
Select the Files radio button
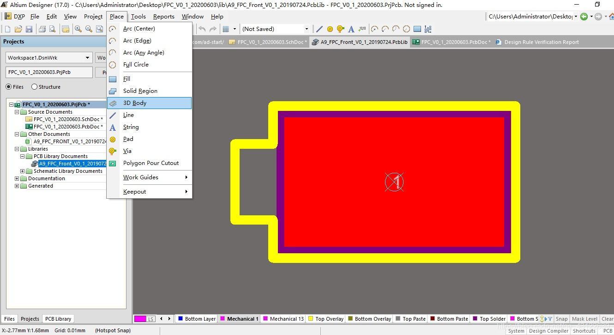pyautogui.click(x=9, y=87)
